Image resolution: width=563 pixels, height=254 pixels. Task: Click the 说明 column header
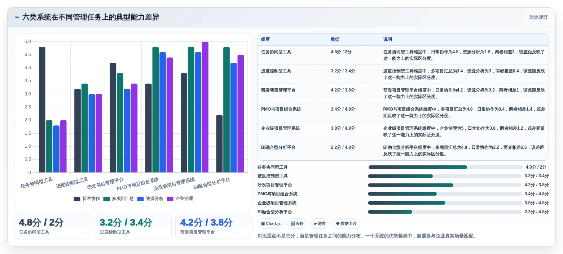[388, 40]
